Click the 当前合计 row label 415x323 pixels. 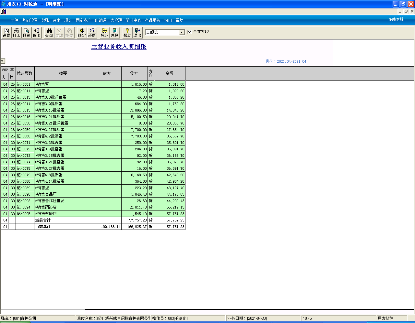[x=43, y=220]
